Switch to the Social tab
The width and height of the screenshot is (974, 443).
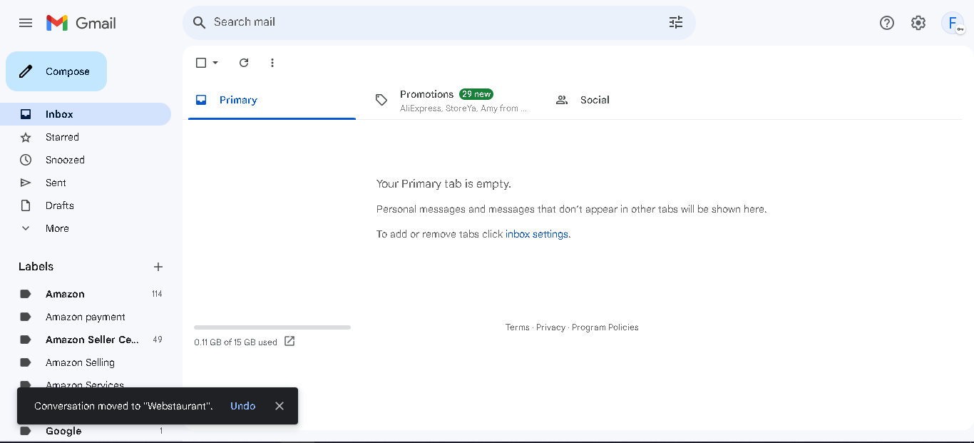[x=631, y=100]
